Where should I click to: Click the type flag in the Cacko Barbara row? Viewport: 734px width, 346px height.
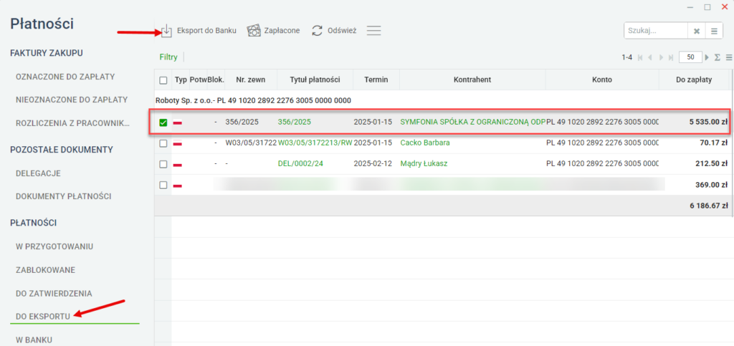(178, 143)
